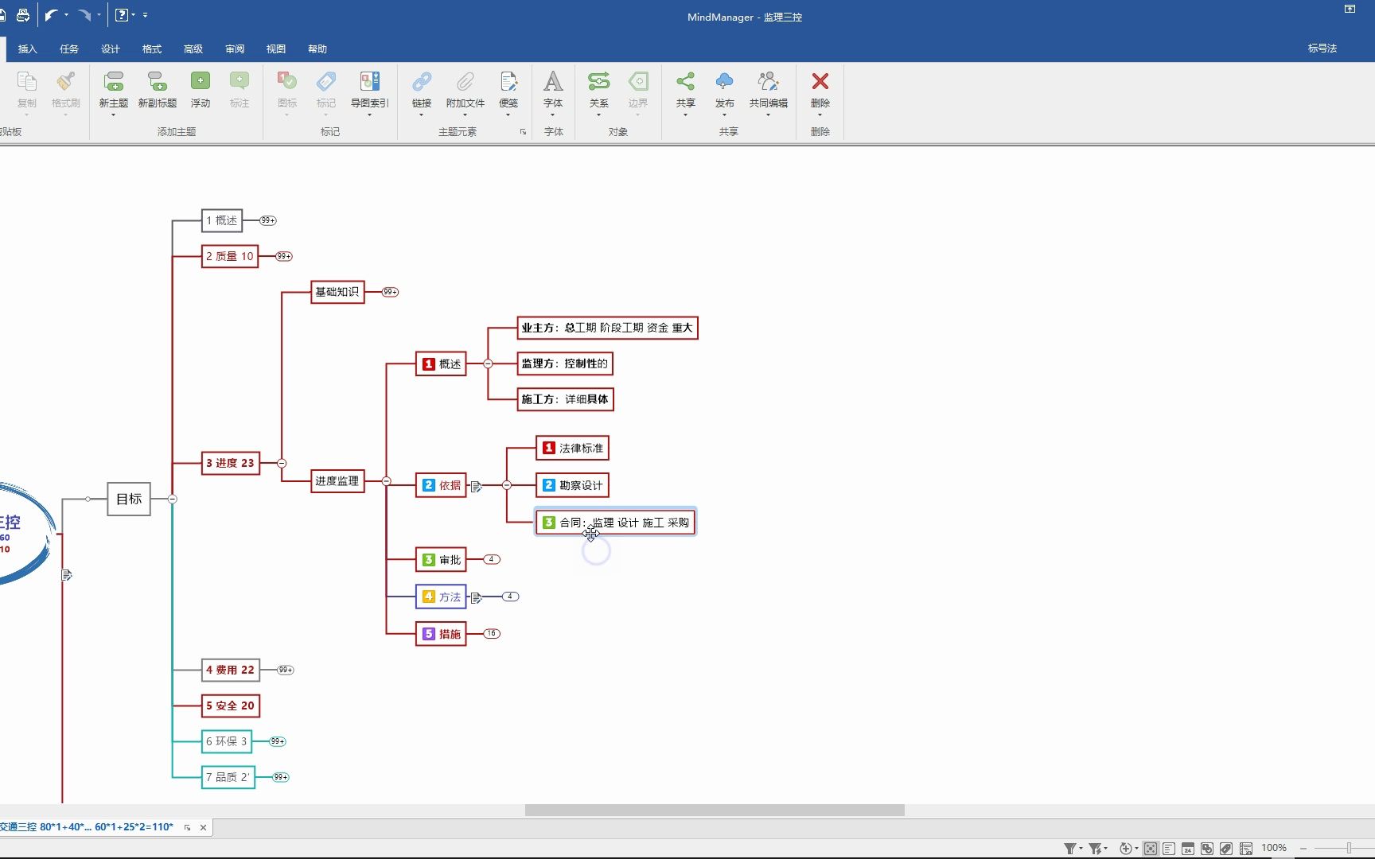Open the 高级 ribbon tab
Viewport: 1375px width, 859px height.
[193, 49]
